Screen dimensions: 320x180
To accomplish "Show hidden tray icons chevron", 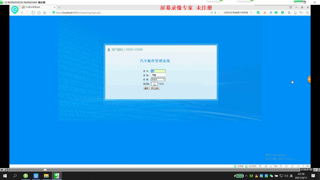I will coord(246,176).
